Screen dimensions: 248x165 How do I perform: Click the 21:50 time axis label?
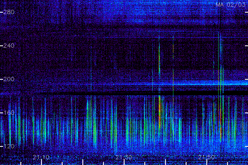tap(206, 157)
